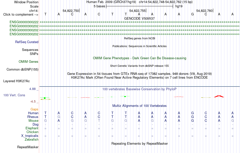Click the 4.88 PhyloP upper scale value

point(32,89)
